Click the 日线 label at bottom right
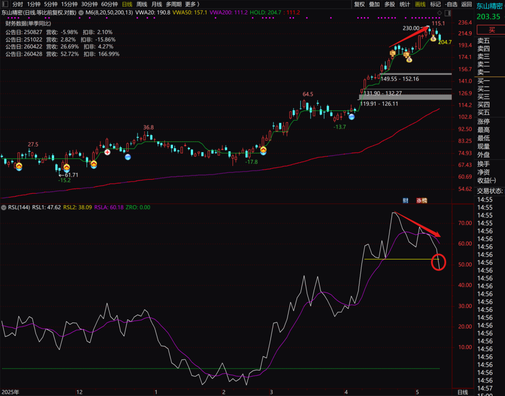 pyautogui.click(x=463, y=392)
